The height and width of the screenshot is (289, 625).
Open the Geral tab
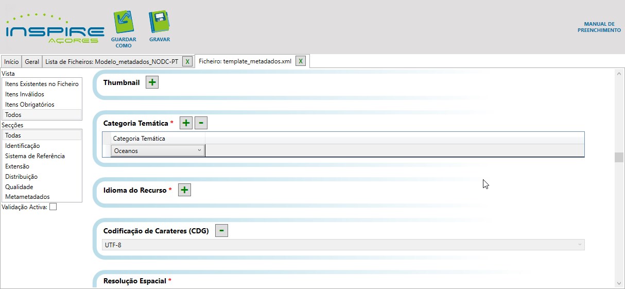tap(32, 62)
